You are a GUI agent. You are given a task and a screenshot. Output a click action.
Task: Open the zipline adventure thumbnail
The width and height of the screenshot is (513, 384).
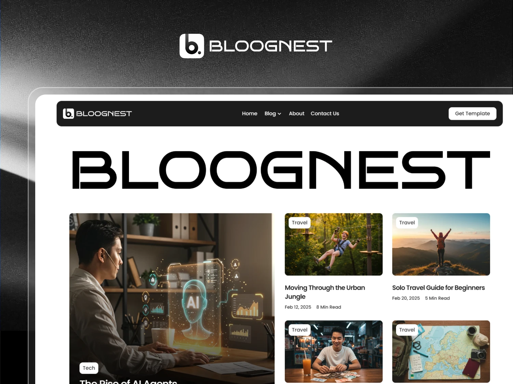click(334, 244)
